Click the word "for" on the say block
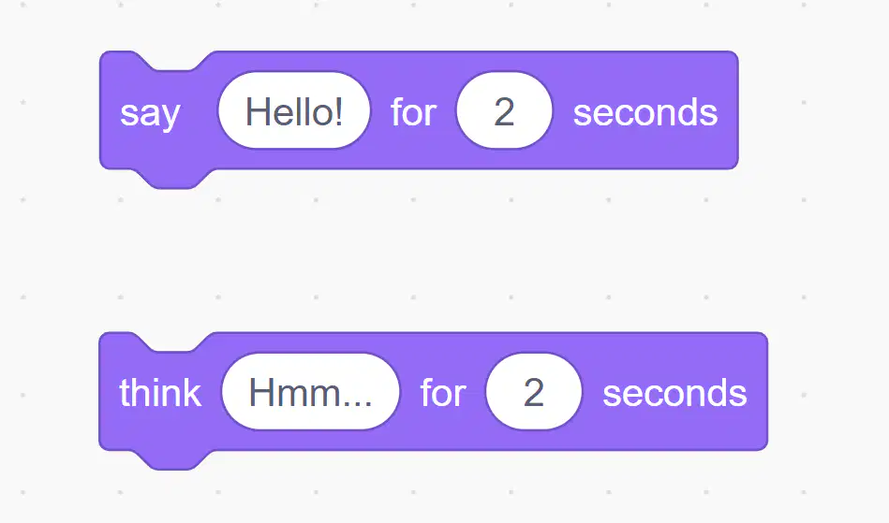Image resolution: width=889 pixels, height=523 pixels. (x=413, y=111)
